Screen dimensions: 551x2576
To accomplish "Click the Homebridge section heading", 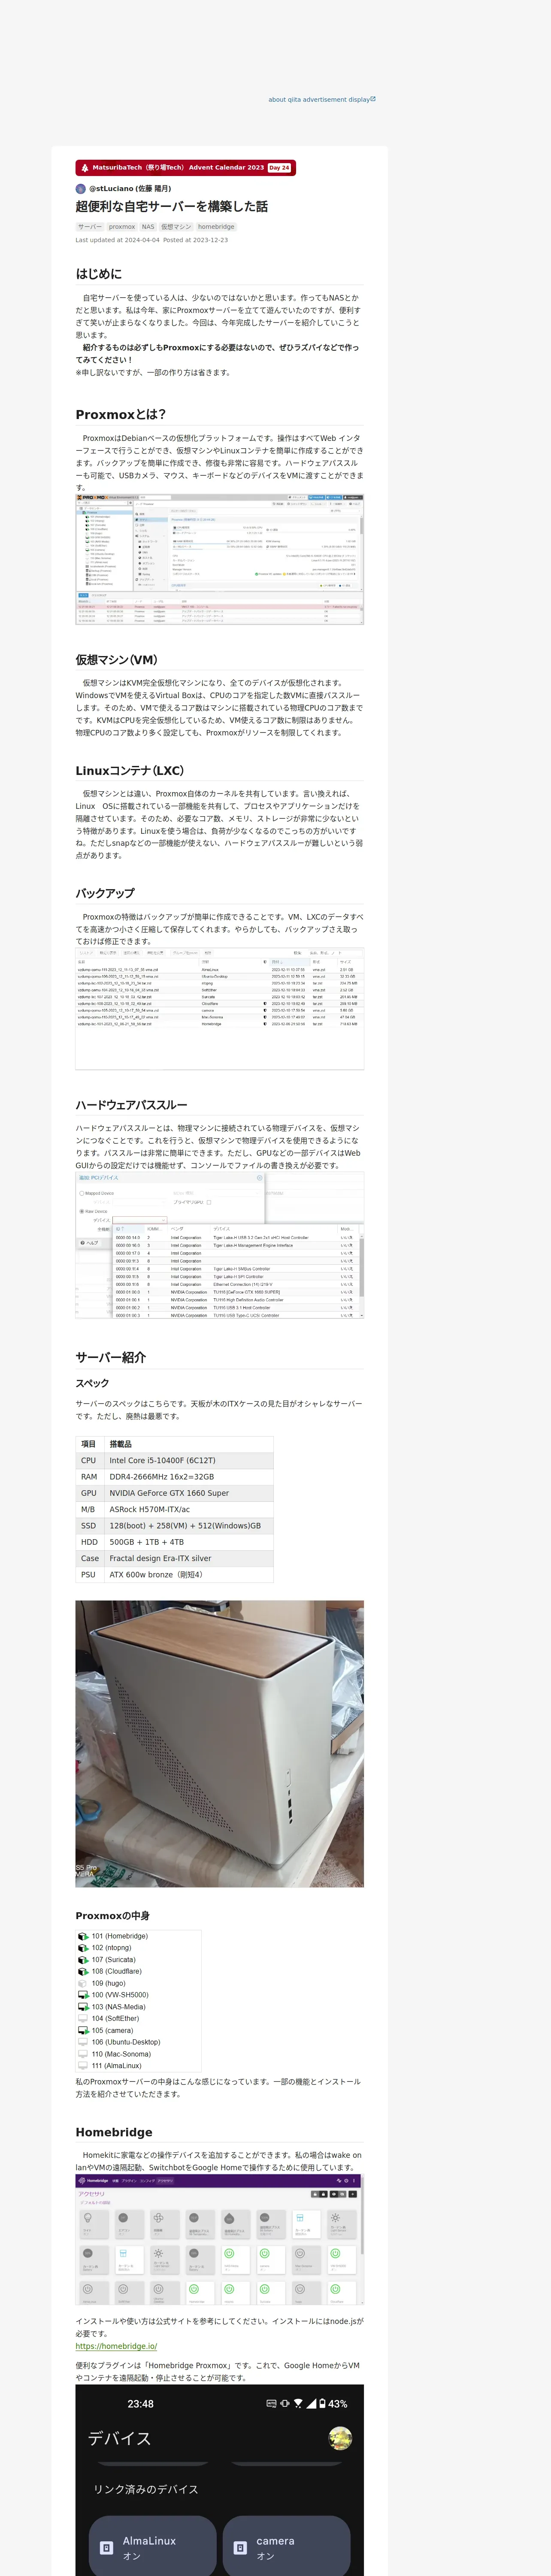I will point(114,2132).
